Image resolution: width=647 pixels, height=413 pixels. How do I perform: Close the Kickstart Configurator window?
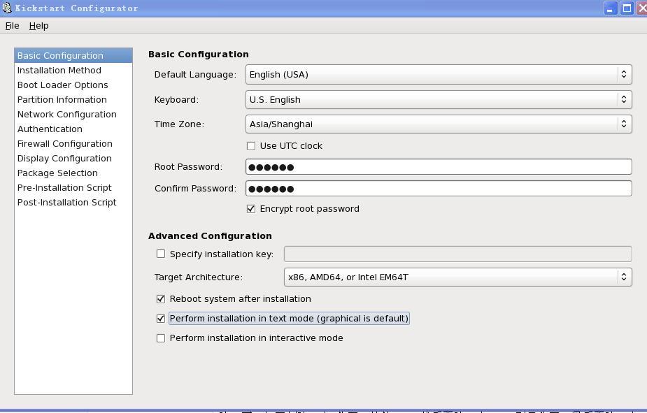[642, 8]
